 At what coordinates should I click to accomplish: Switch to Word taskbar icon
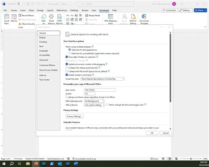point(76,163)
